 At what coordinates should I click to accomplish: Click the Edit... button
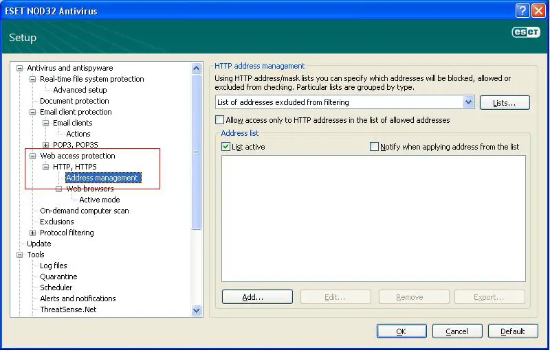[x=335, y=297]
